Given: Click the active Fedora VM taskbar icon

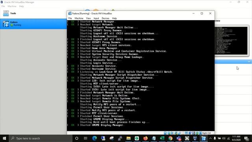Looking at the screenshot, I should click(x=204, y=138).
